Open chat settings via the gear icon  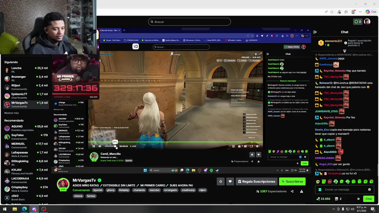(x=358, y=199)
